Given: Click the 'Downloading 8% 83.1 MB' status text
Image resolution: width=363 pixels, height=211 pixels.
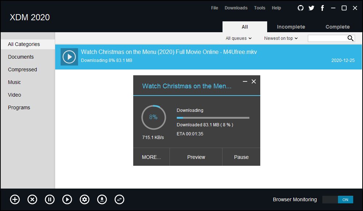Looking at the screenshot, I should (106, 60).
